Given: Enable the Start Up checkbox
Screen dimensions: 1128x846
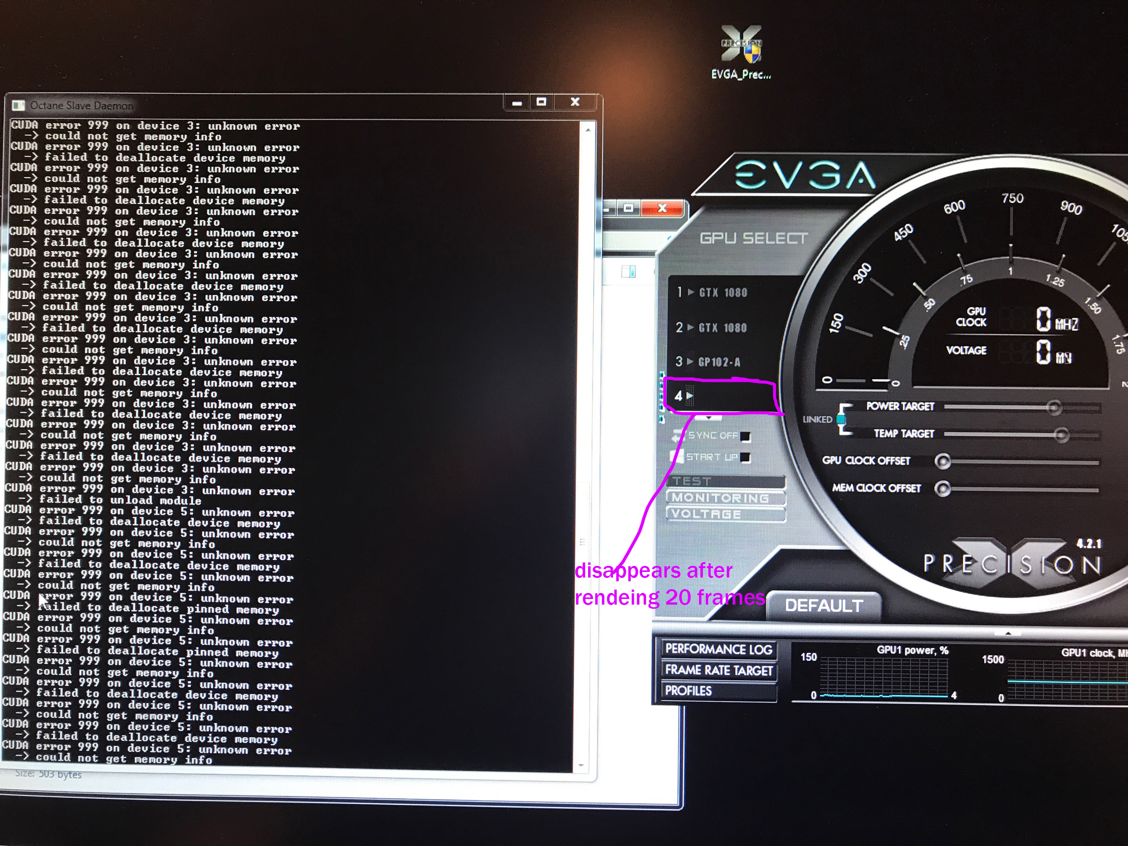Looking at the screenshot, I should 745,458.
